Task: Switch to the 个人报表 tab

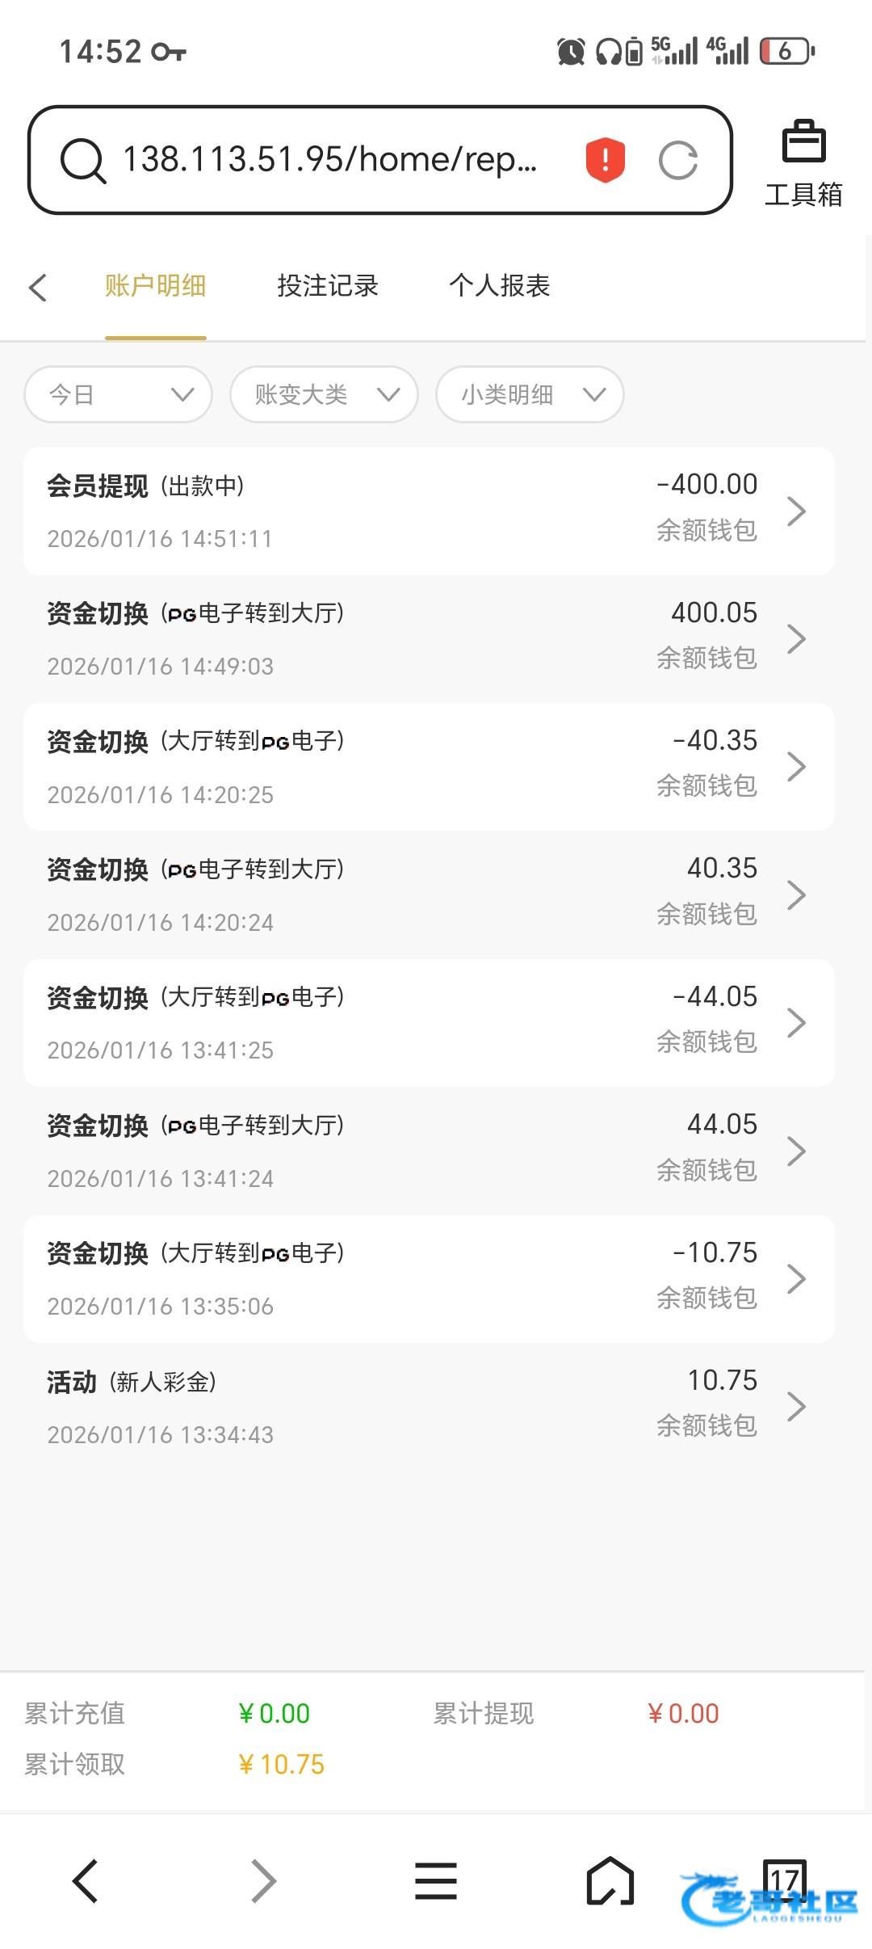Action: click(500, 286)
